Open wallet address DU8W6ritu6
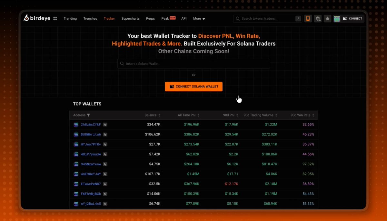387x221 pixels. tap(91, 135)
